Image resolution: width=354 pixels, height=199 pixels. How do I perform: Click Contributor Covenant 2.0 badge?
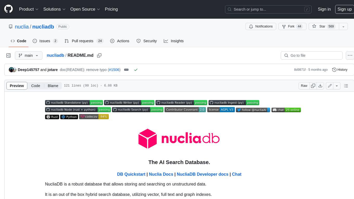click(x=185, y=110)
